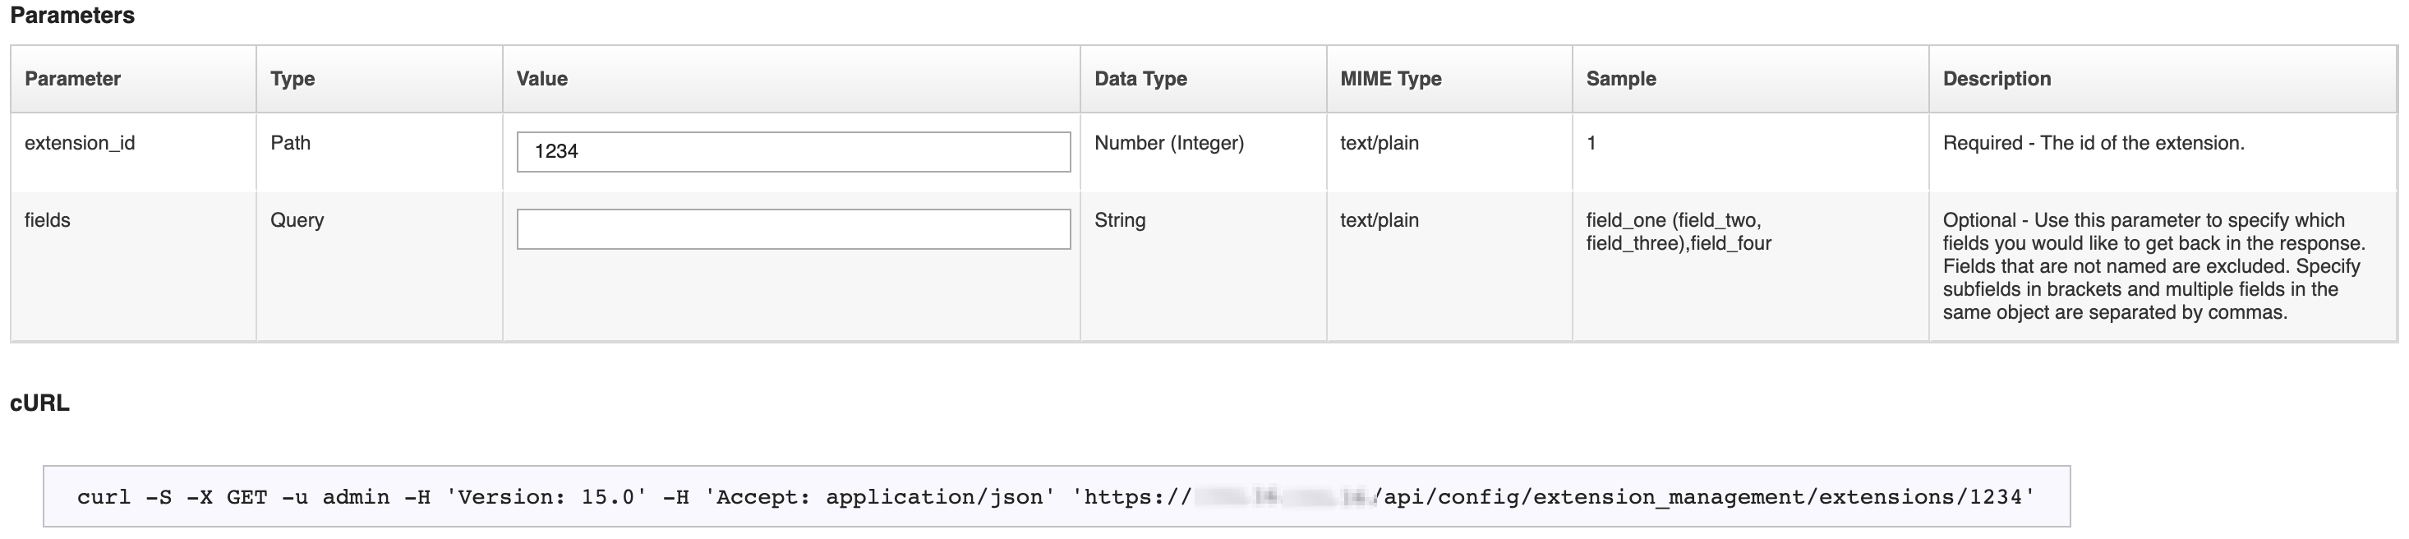Click the cURL section heading
The width and height of the screenshot is (2409, 539).
[39, 403]
